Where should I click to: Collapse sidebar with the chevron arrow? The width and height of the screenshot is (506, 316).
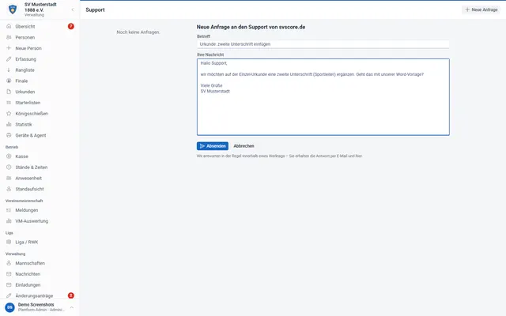(x=72, y=9)
